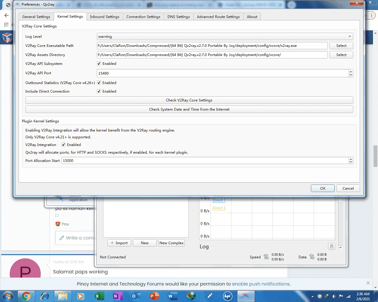This screenshot has height=302, width=378.
Task: Increase the V2Ray API Port value
Action: coord(351,71)
